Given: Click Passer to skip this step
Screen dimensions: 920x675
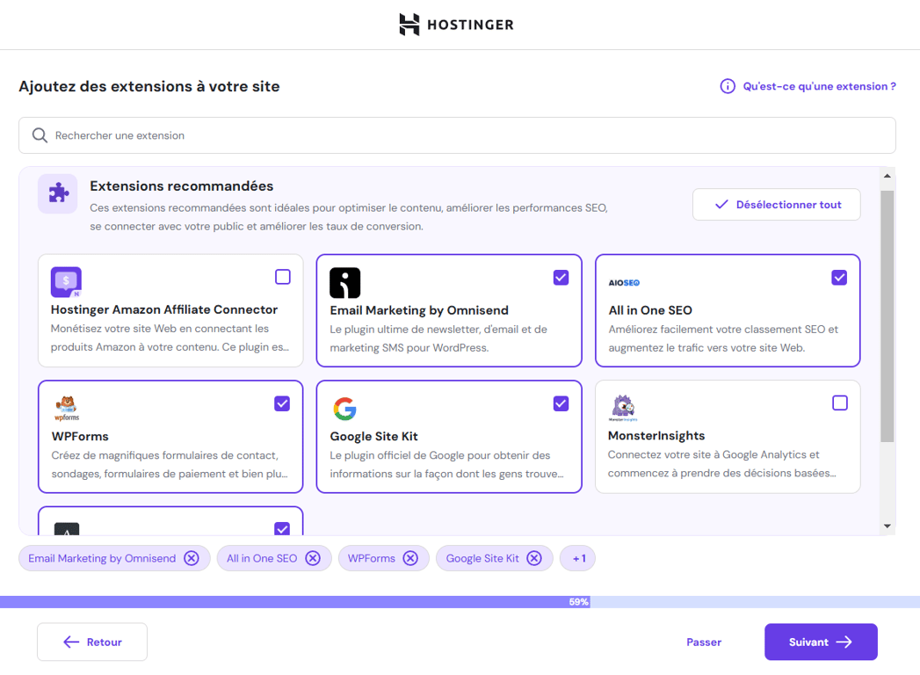Looking at the screenshot, I should click(x=703, y=642).
